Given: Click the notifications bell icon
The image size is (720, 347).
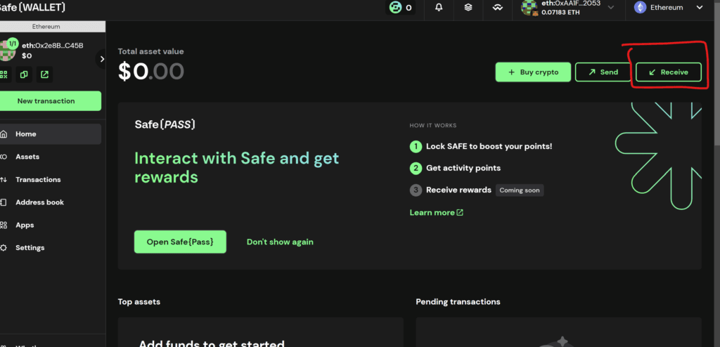Looking at the screenshot, I should tap(439, 8).
